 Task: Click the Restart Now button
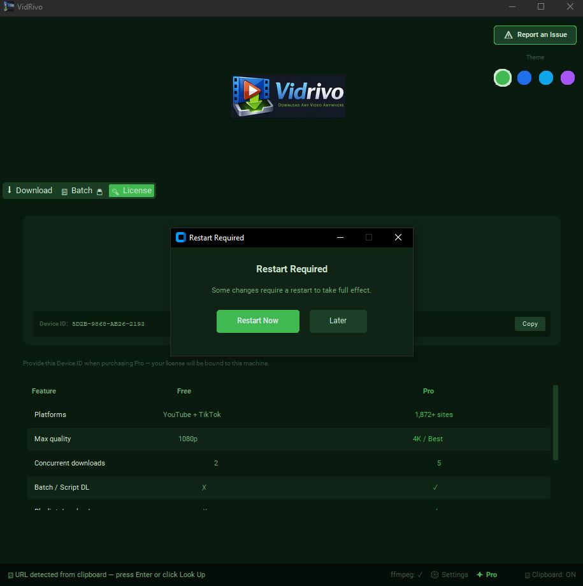257,321
